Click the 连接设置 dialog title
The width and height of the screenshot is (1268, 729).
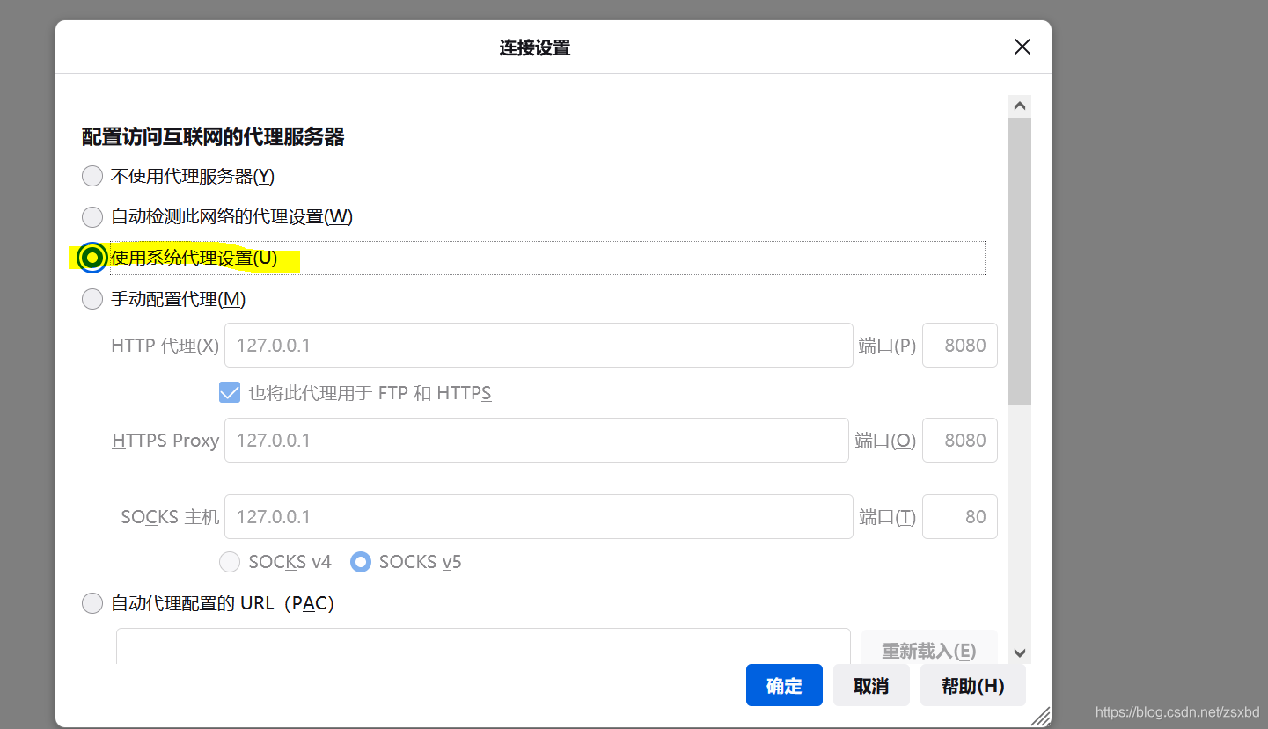(x=535, y=47)
